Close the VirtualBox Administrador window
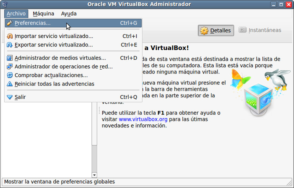 (x=289, y=4)
